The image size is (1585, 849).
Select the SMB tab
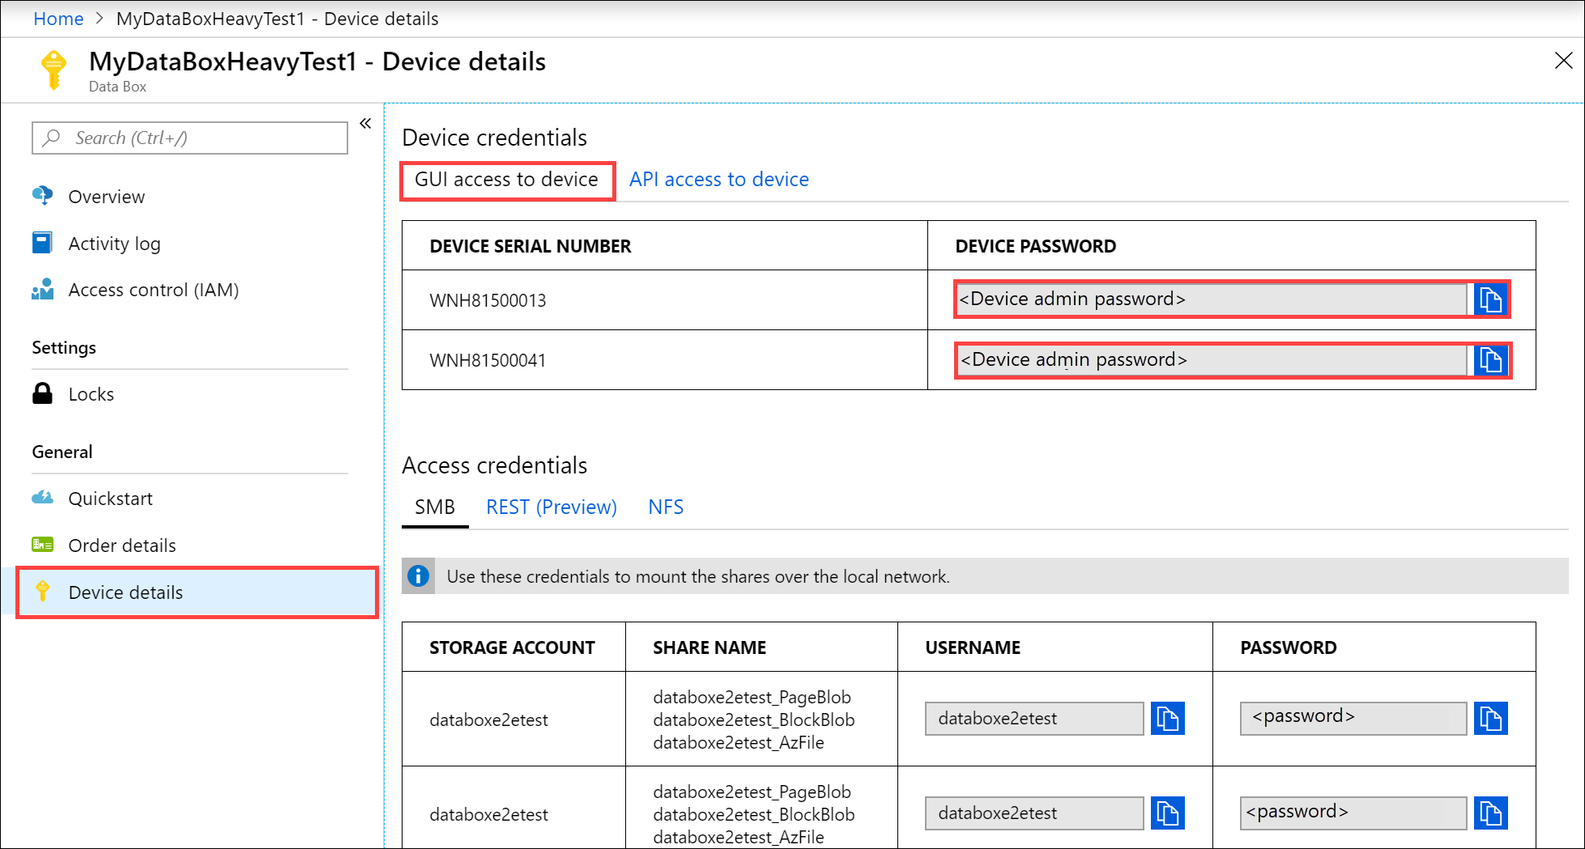click(x=435, y=507)
